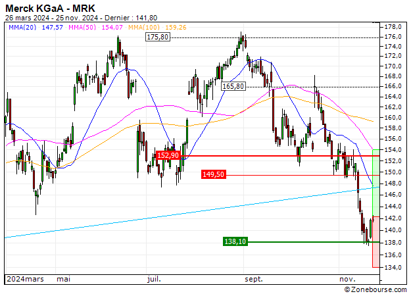Viewport: 411px width, 296px height.
Task: Click the date range and Dernier 141,80 subtitle
Action: pos(82,18)
